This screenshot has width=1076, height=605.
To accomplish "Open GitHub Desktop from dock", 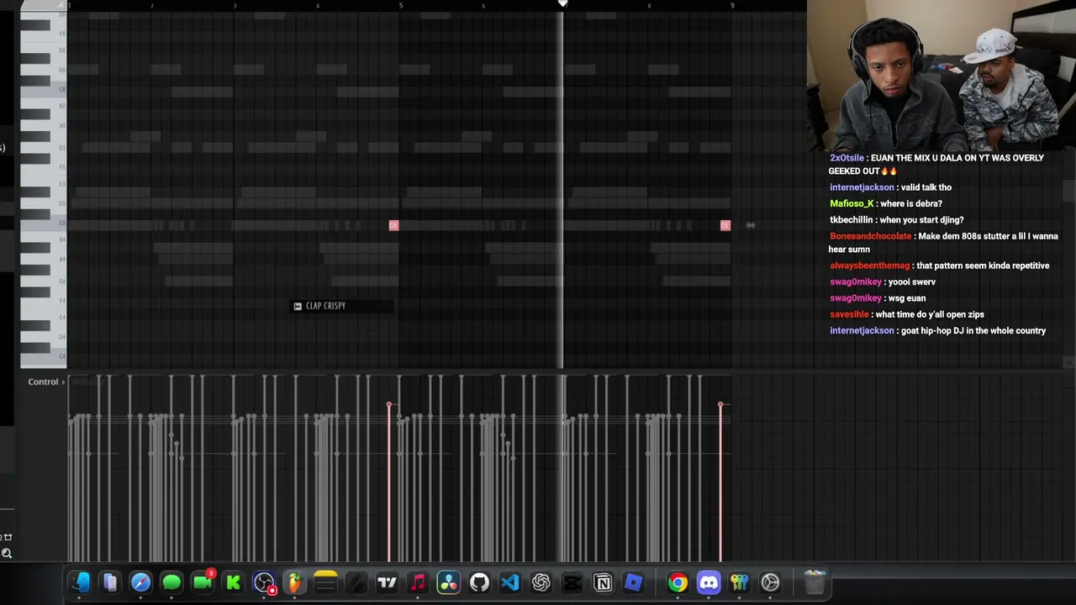I will 479,582.
